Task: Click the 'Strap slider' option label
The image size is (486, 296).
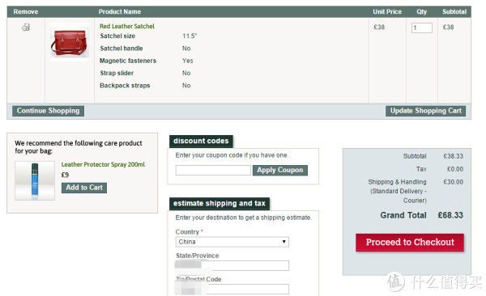Action: [117, 73]
